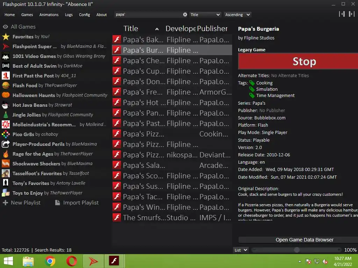Toggle the right sidebar visibility

pos(352,14)
